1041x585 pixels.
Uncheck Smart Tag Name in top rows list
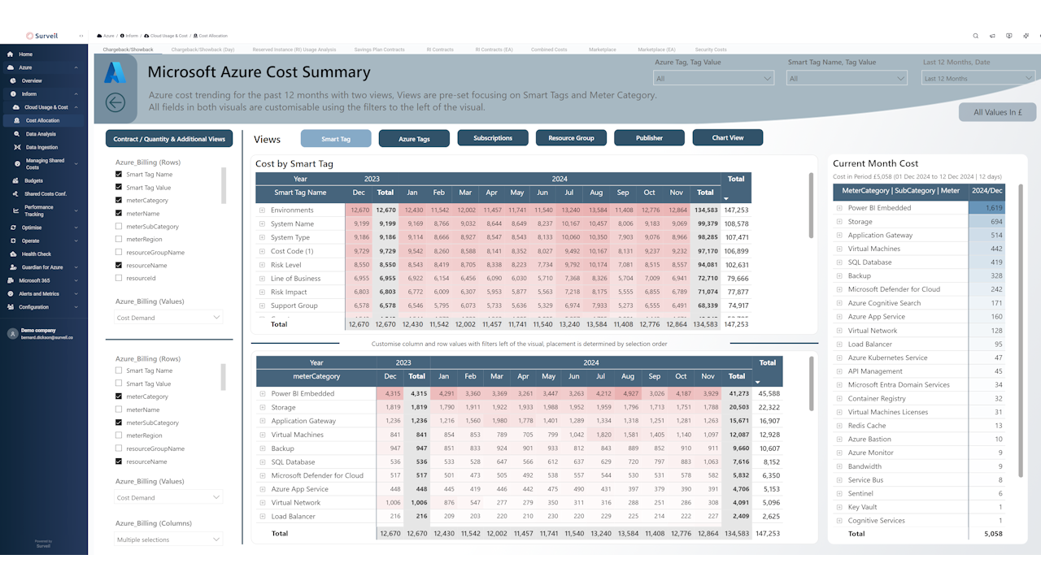pyautogui.click(x=119, y=175)
